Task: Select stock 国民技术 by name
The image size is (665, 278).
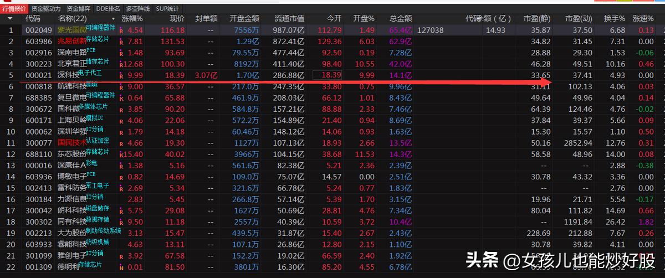Action: 71,143
